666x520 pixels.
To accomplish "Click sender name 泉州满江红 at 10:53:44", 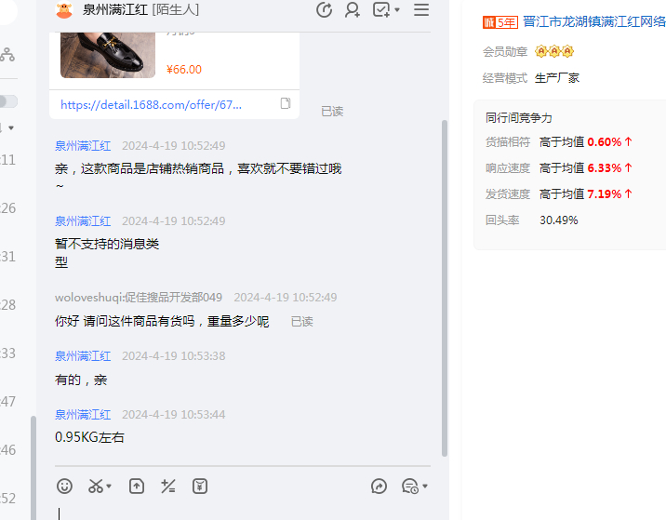I will [83, 415].
